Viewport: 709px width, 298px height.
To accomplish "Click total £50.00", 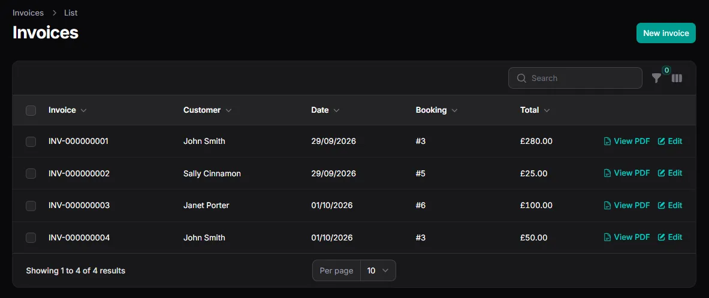I will click(534, 237).
